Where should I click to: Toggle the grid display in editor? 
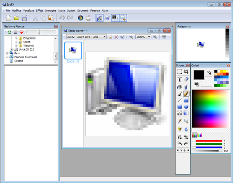pyautogui.click(x=164, y=37)
